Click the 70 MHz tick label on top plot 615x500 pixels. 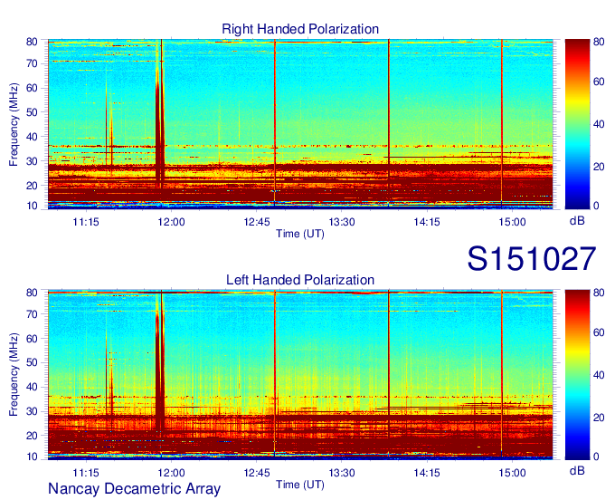(x=32, y=63)
